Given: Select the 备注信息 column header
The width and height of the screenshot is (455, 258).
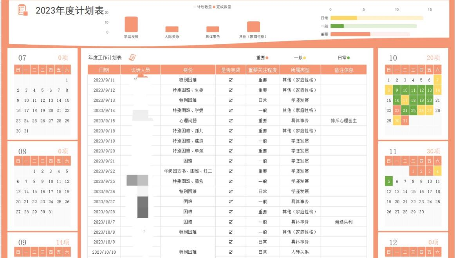Looking at the screenshot, I should tap(344, 70).
